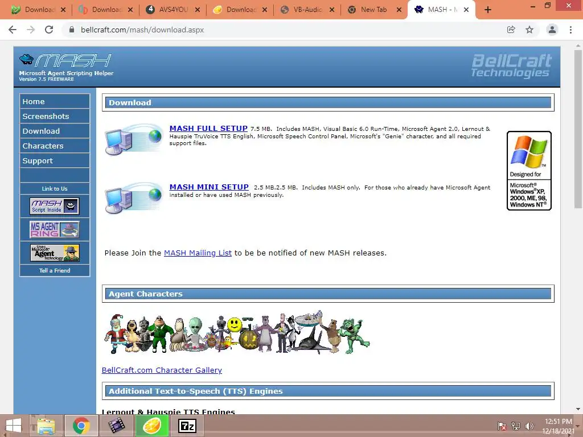Open Chrome's three-dot menu
The image size is (583, 437).
(x=570, y=30)
